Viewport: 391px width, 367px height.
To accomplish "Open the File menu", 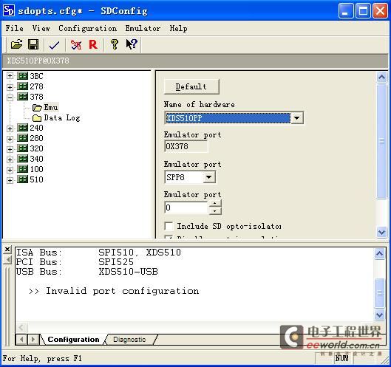I will (x=15, y=28).
